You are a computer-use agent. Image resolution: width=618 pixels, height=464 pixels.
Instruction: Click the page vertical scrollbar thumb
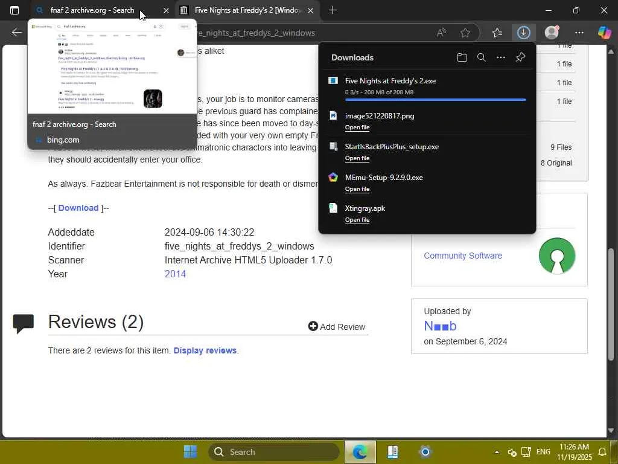611,304
